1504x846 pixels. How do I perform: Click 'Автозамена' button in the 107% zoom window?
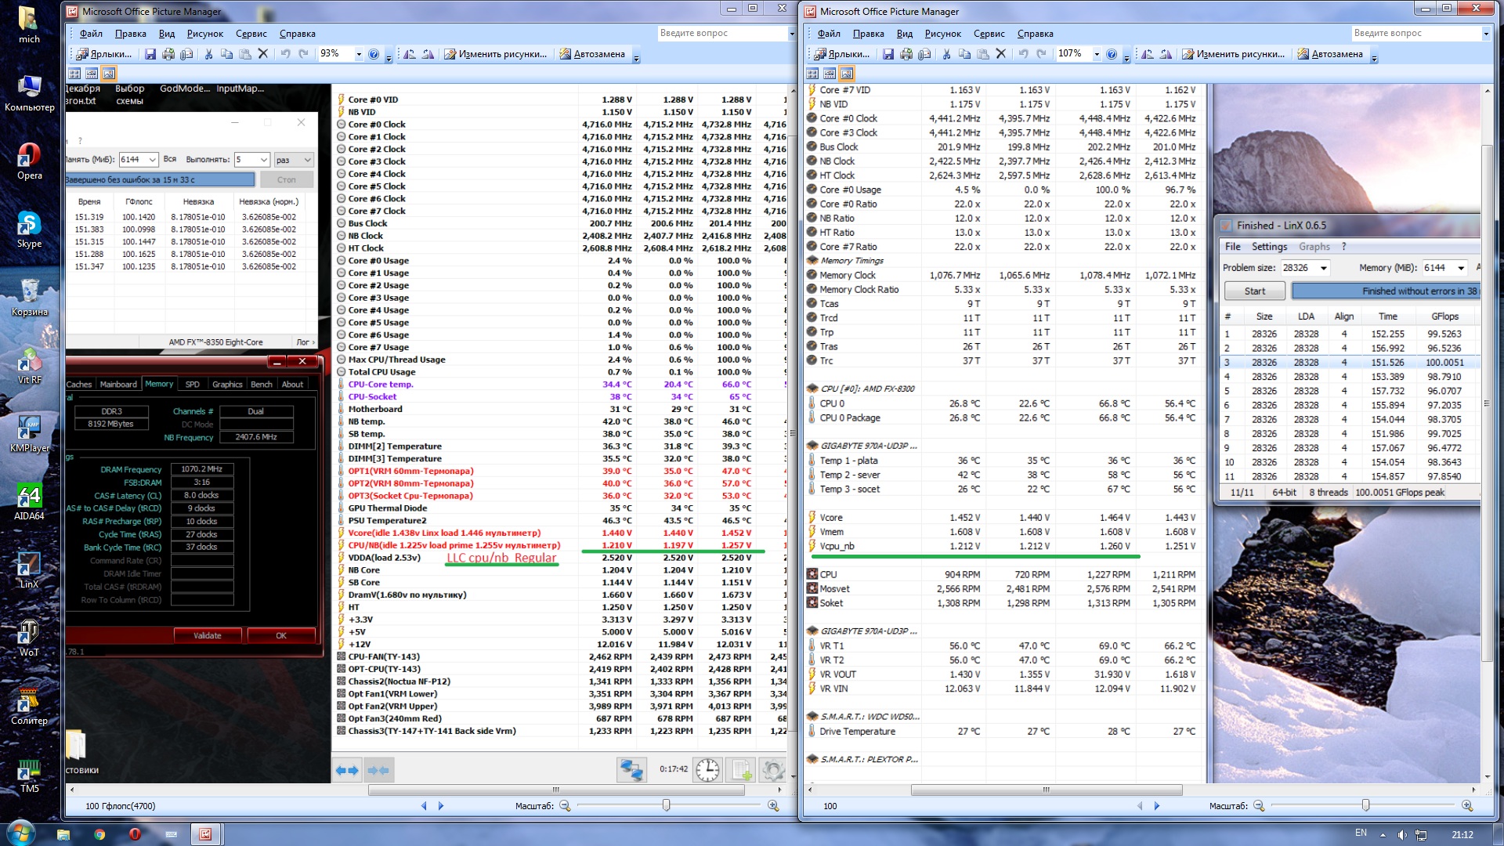coord(1330,54)
